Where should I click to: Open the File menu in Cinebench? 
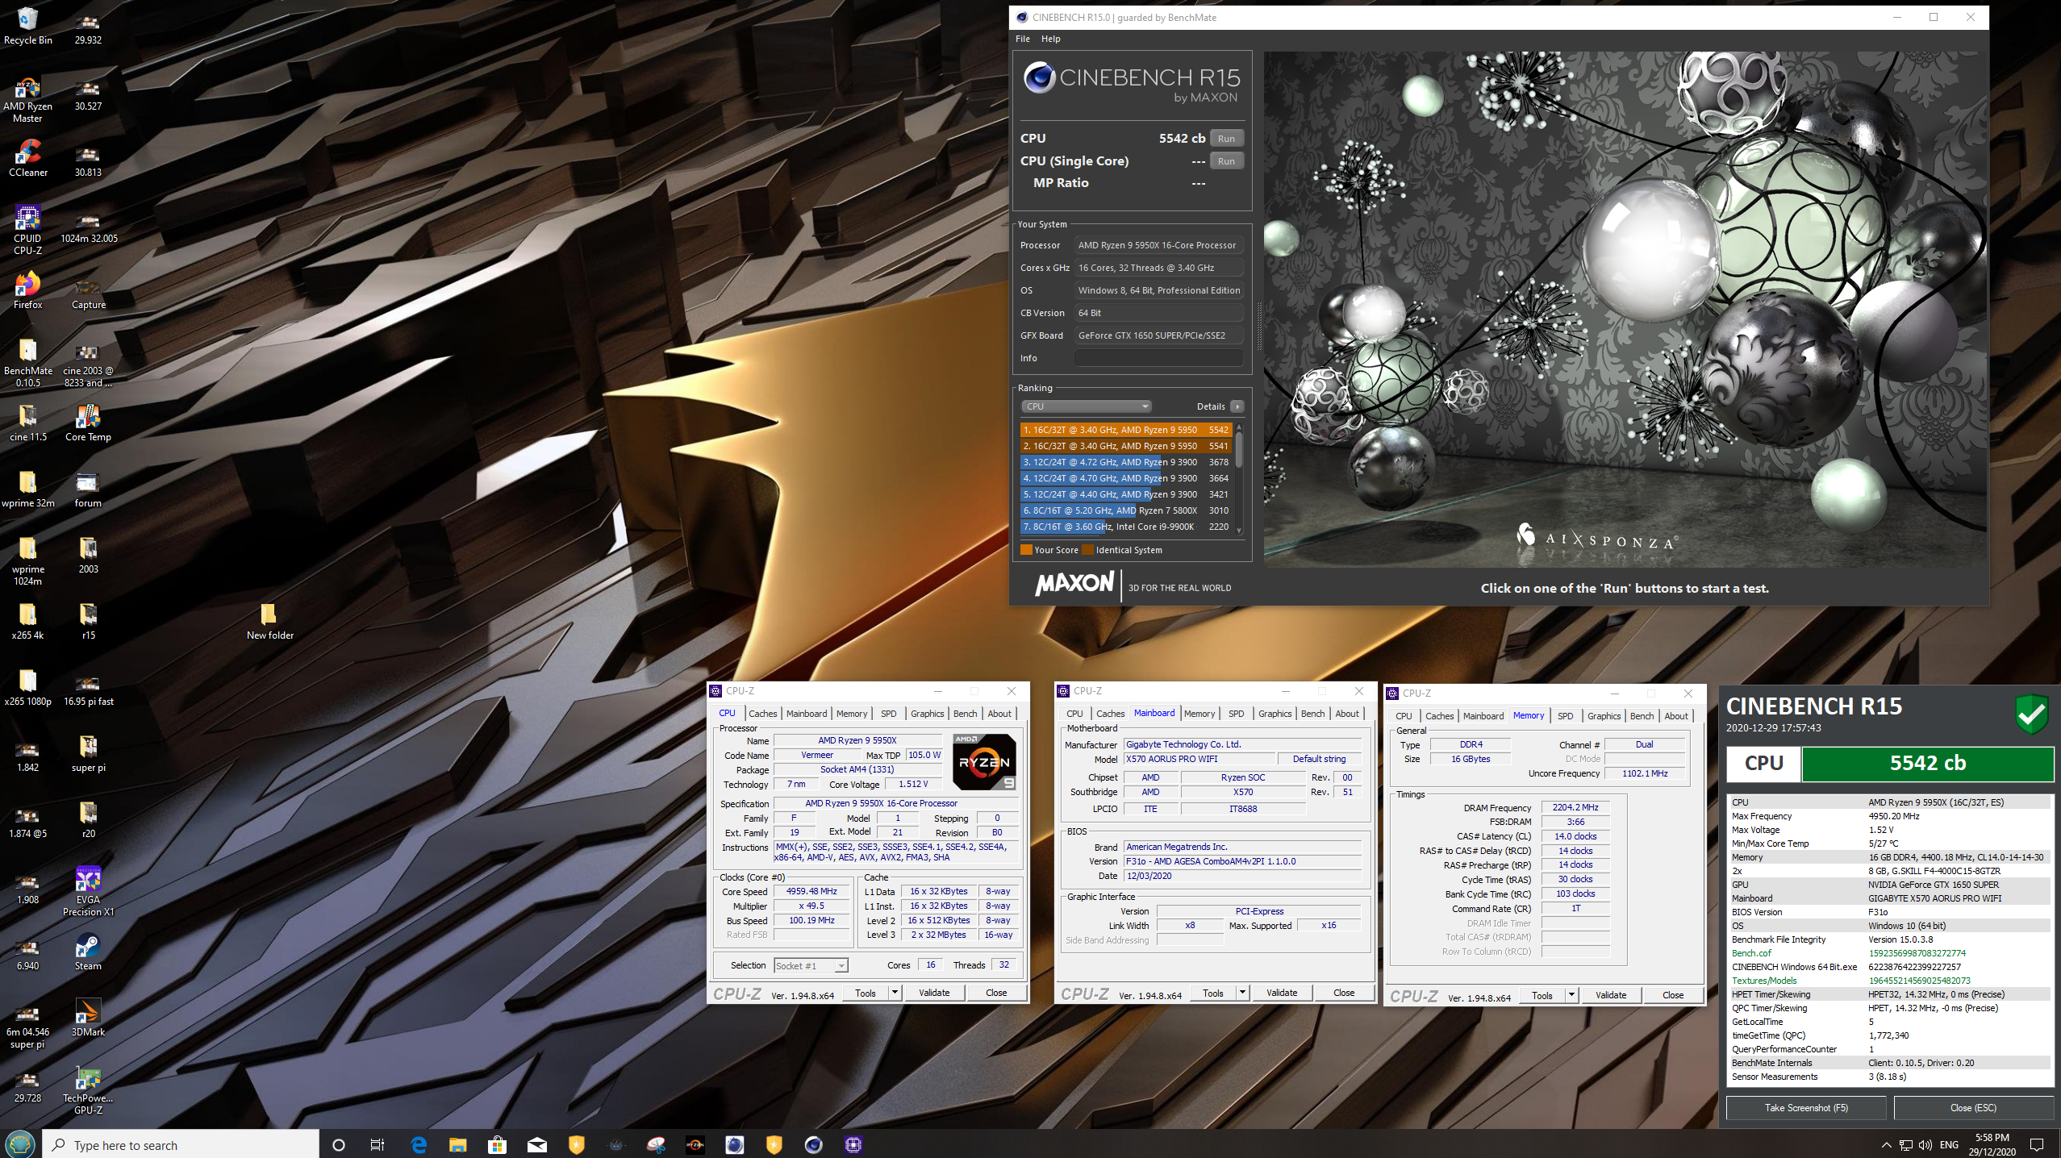[1022, 39]
